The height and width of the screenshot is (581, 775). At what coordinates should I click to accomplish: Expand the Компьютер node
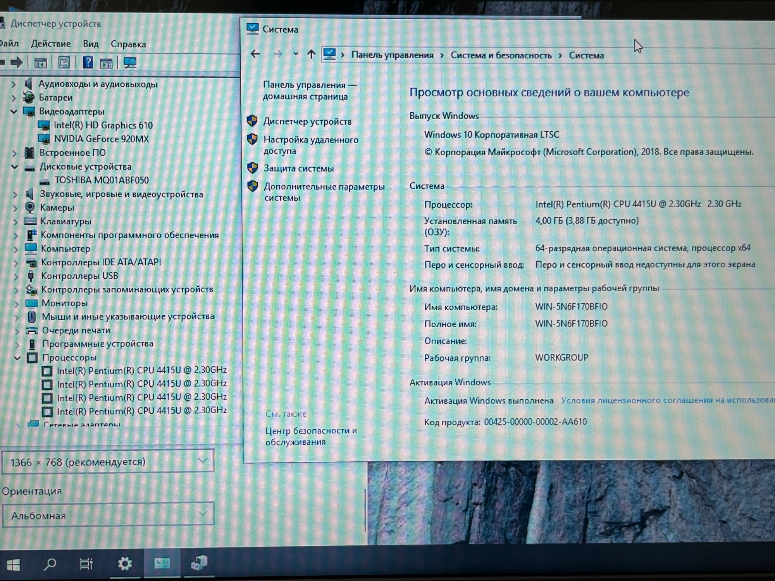16,249
